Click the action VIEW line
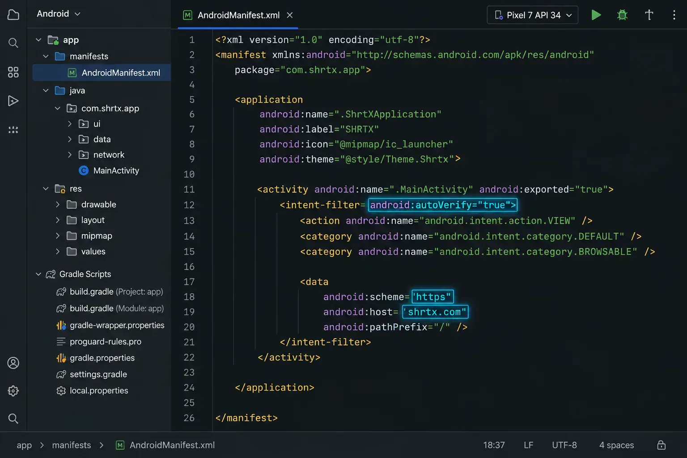Viewport: 687px width, 458px height. [x=446, y=221]
